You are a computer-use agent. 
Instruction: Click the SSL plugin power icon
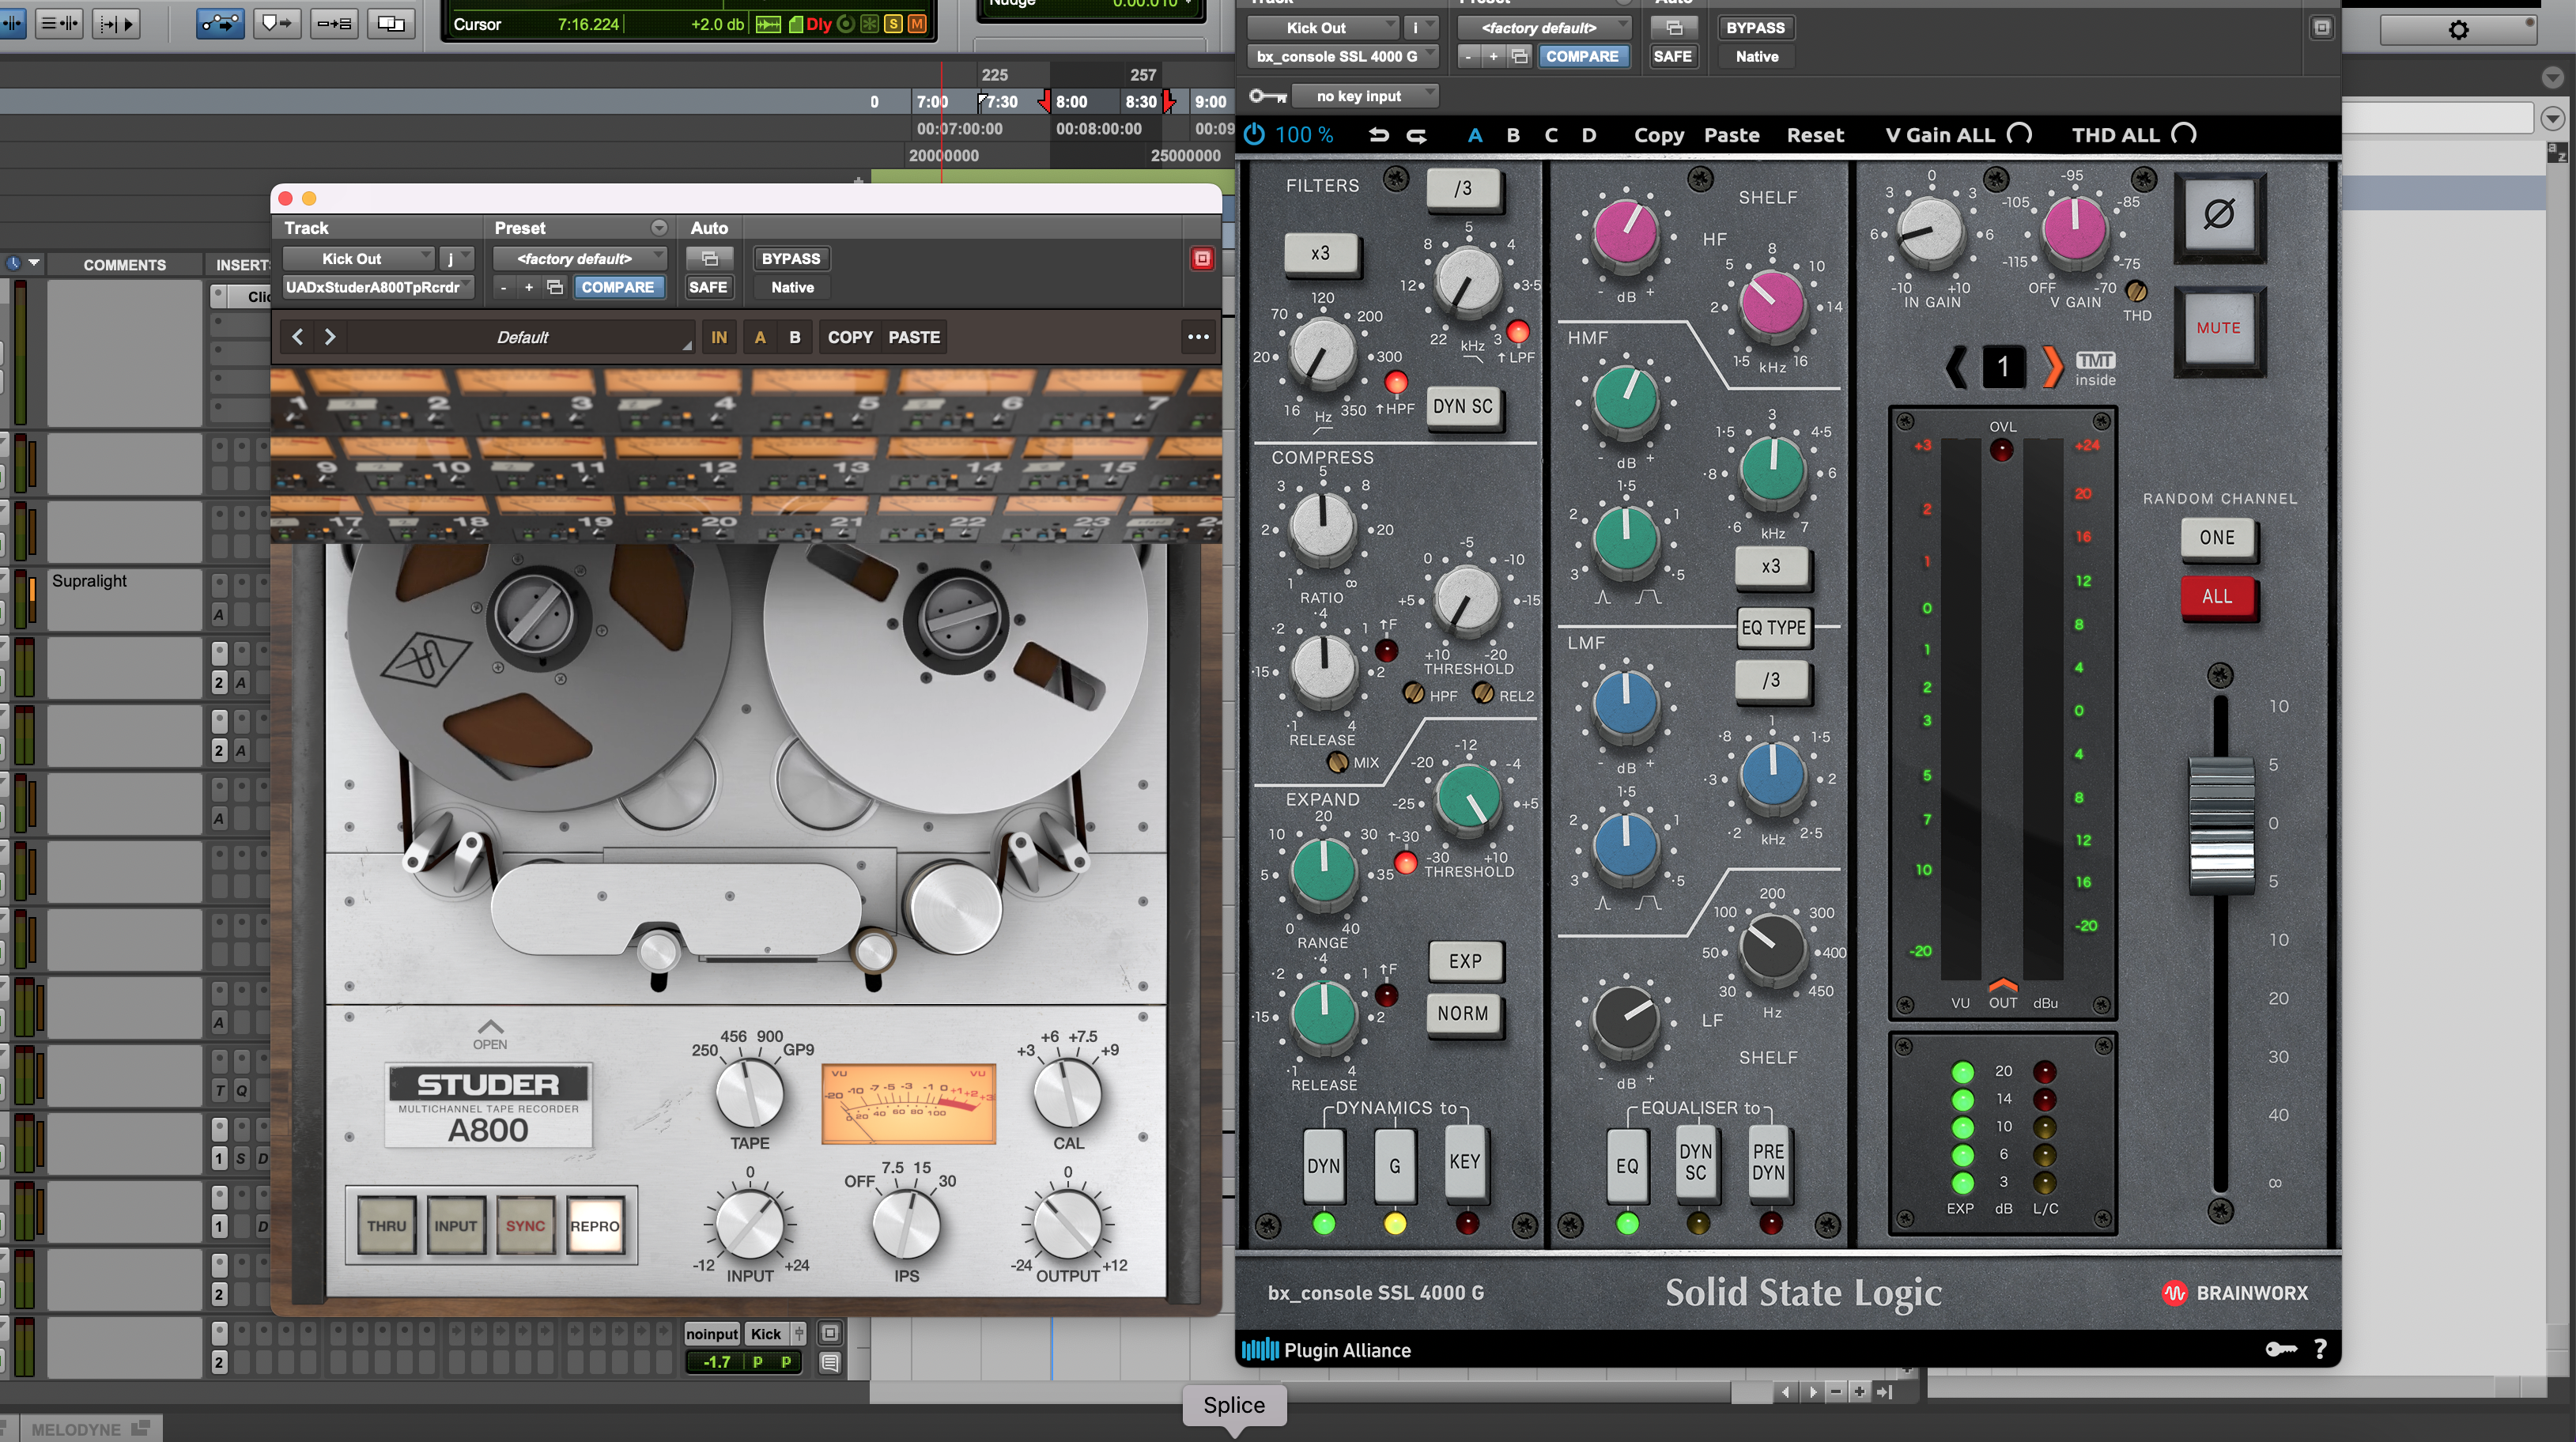click(x=1254, y=134)
